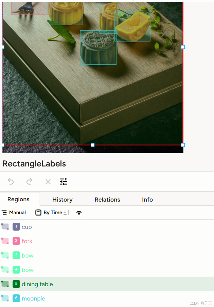Click the X reset icon in toolbar

tap(48, 182)
